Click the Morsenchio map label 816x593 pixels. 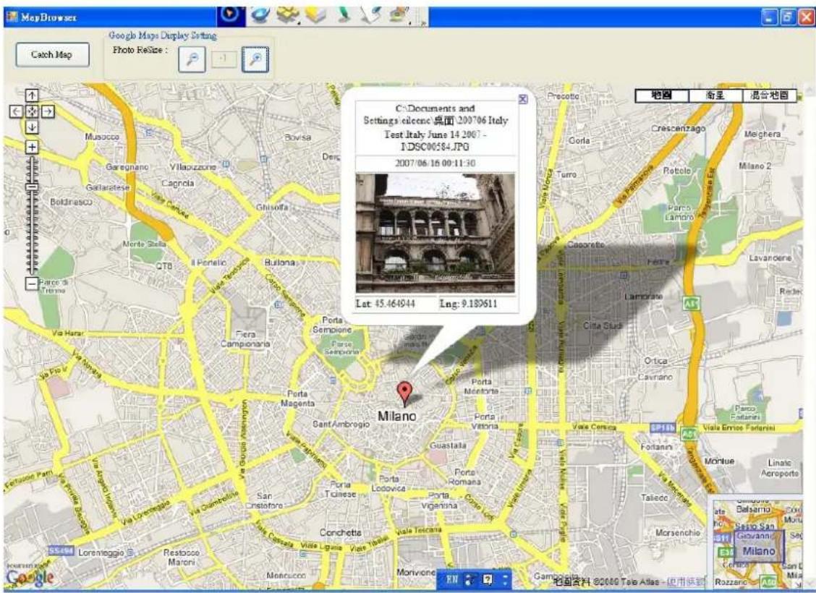coord(678,533)
